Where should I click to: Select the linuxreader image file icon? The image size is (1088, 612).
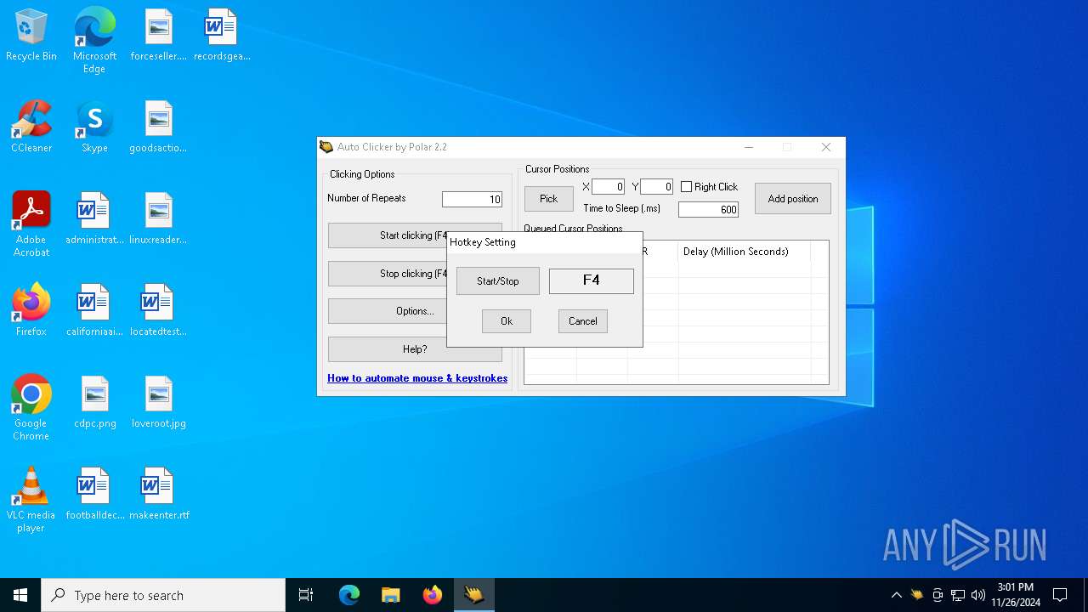click(158, 219)
